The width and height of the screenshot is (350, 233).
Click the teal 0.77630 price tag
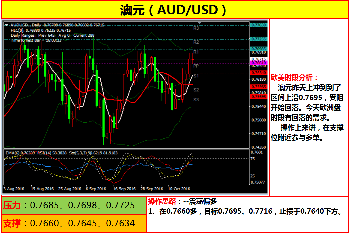[258, 25]
